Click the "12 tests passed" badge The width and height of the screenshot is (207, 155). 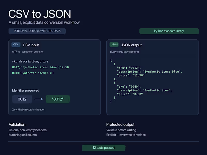[x=103, y=148]
